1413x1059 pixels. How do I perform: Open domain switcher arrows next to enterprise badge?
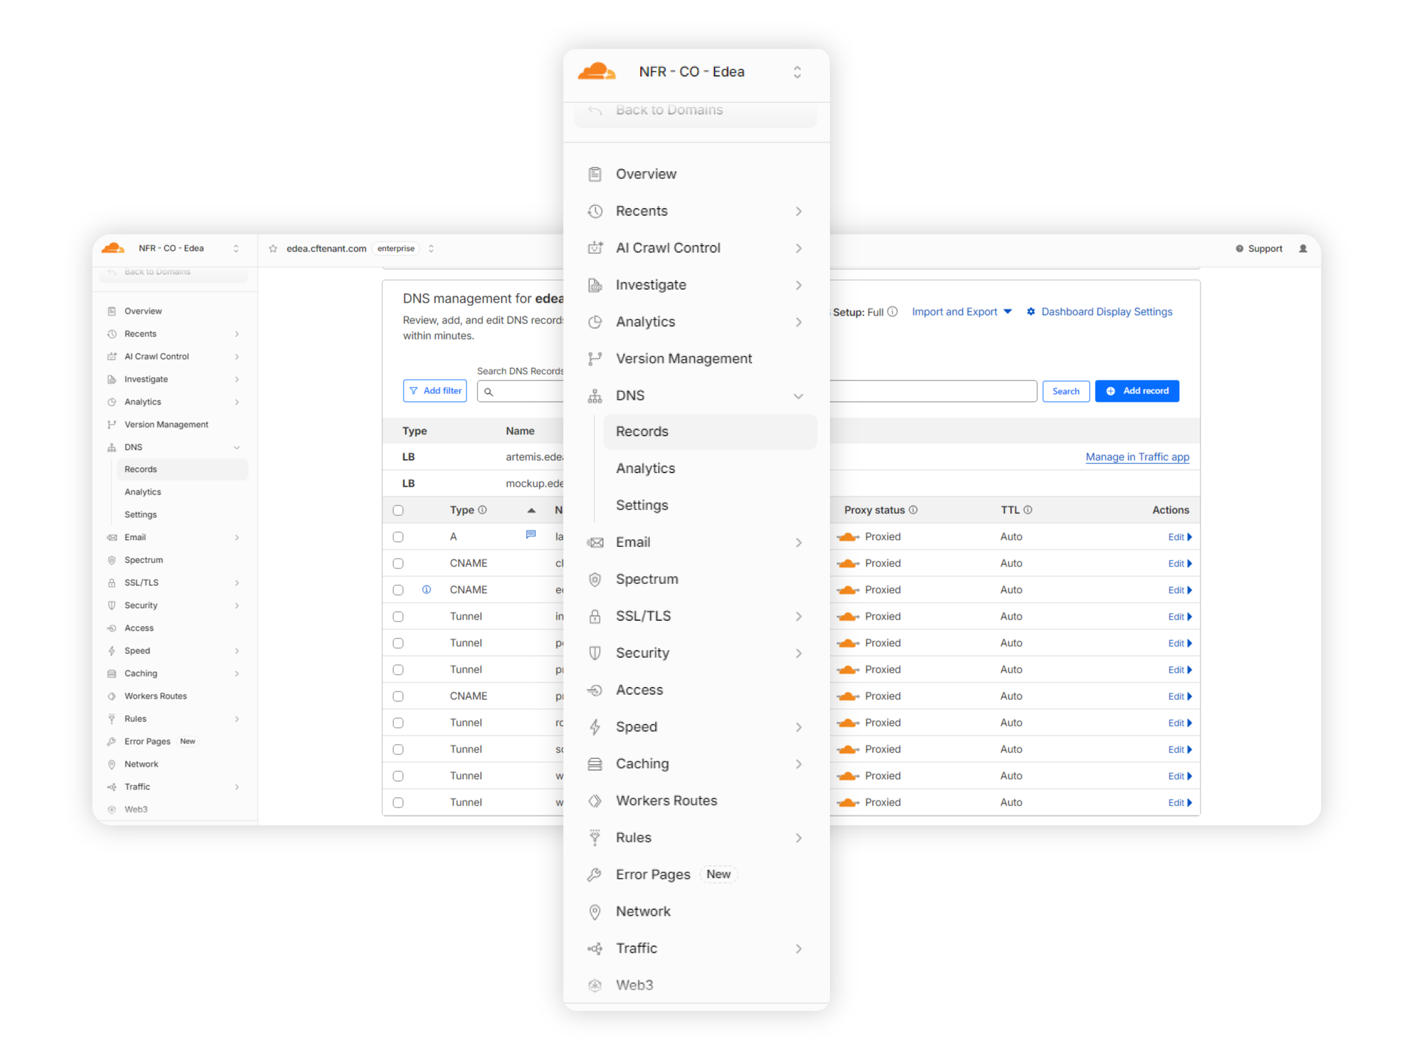pyautogui.click(x=431, y=249)
